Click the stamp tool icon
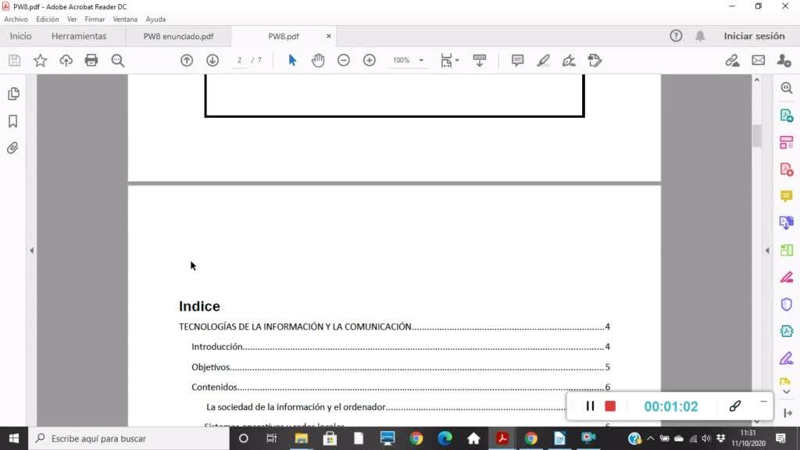 tap(595, 60)
